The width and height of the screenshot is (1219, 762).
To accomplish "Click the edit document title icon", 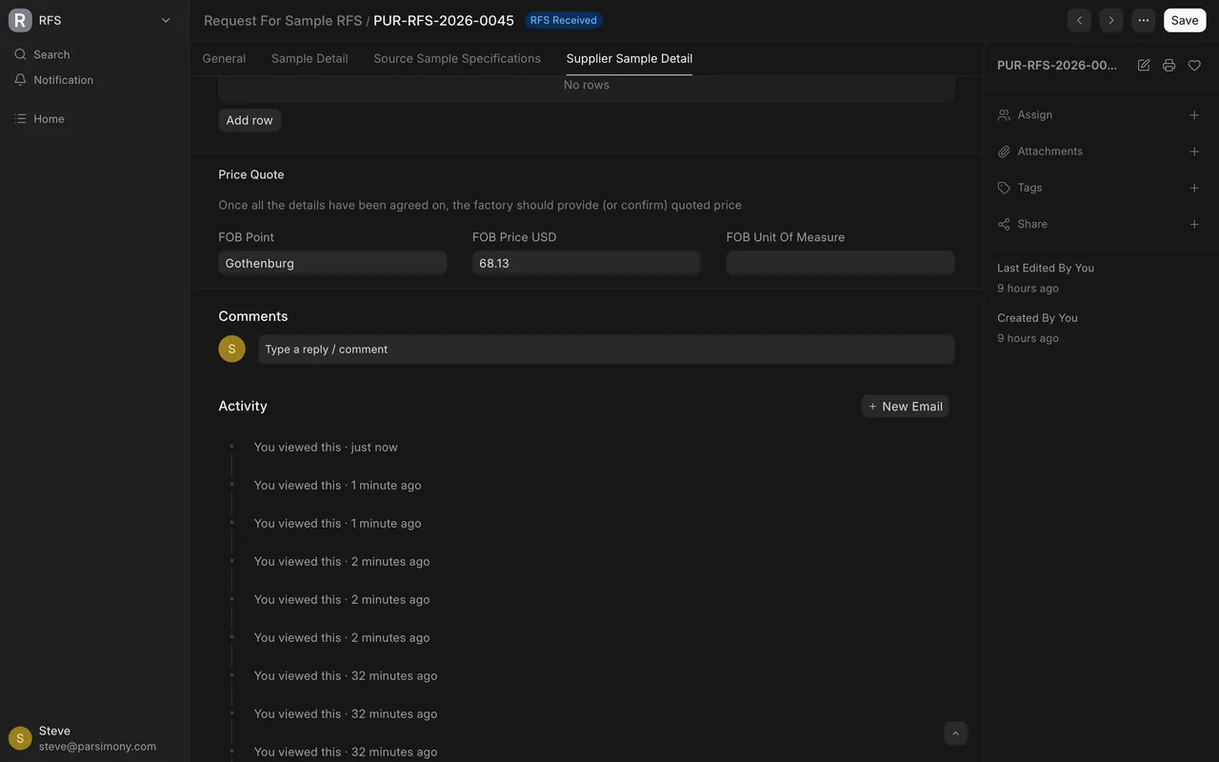I will click(1144, 65).
